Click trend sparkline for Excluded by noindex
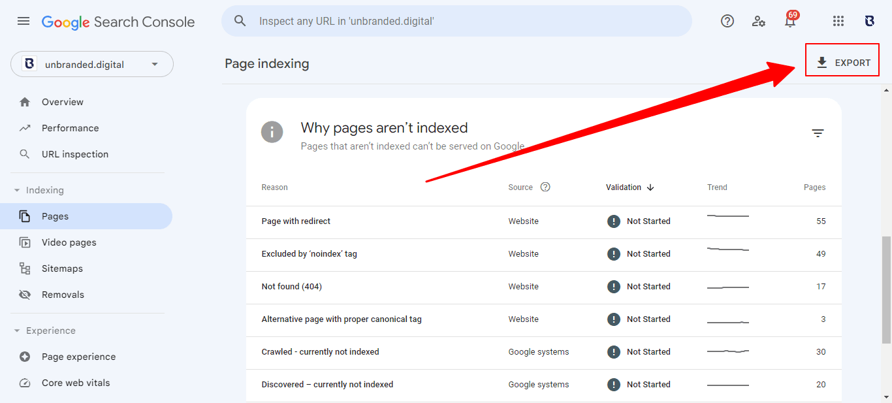The height and width of the screenshot is (403, 892). 728,249
